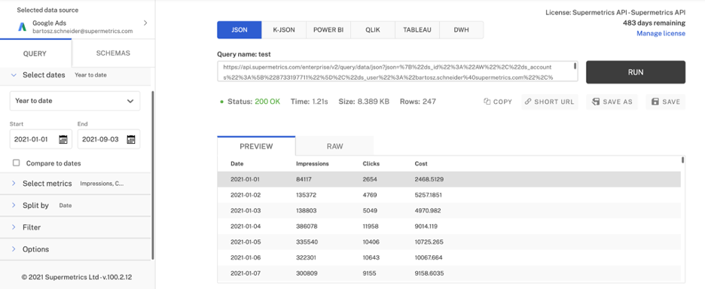Viewport: 705px width, 289px height.
Task: Generate a SHORT URL
Action: [550, 102]
